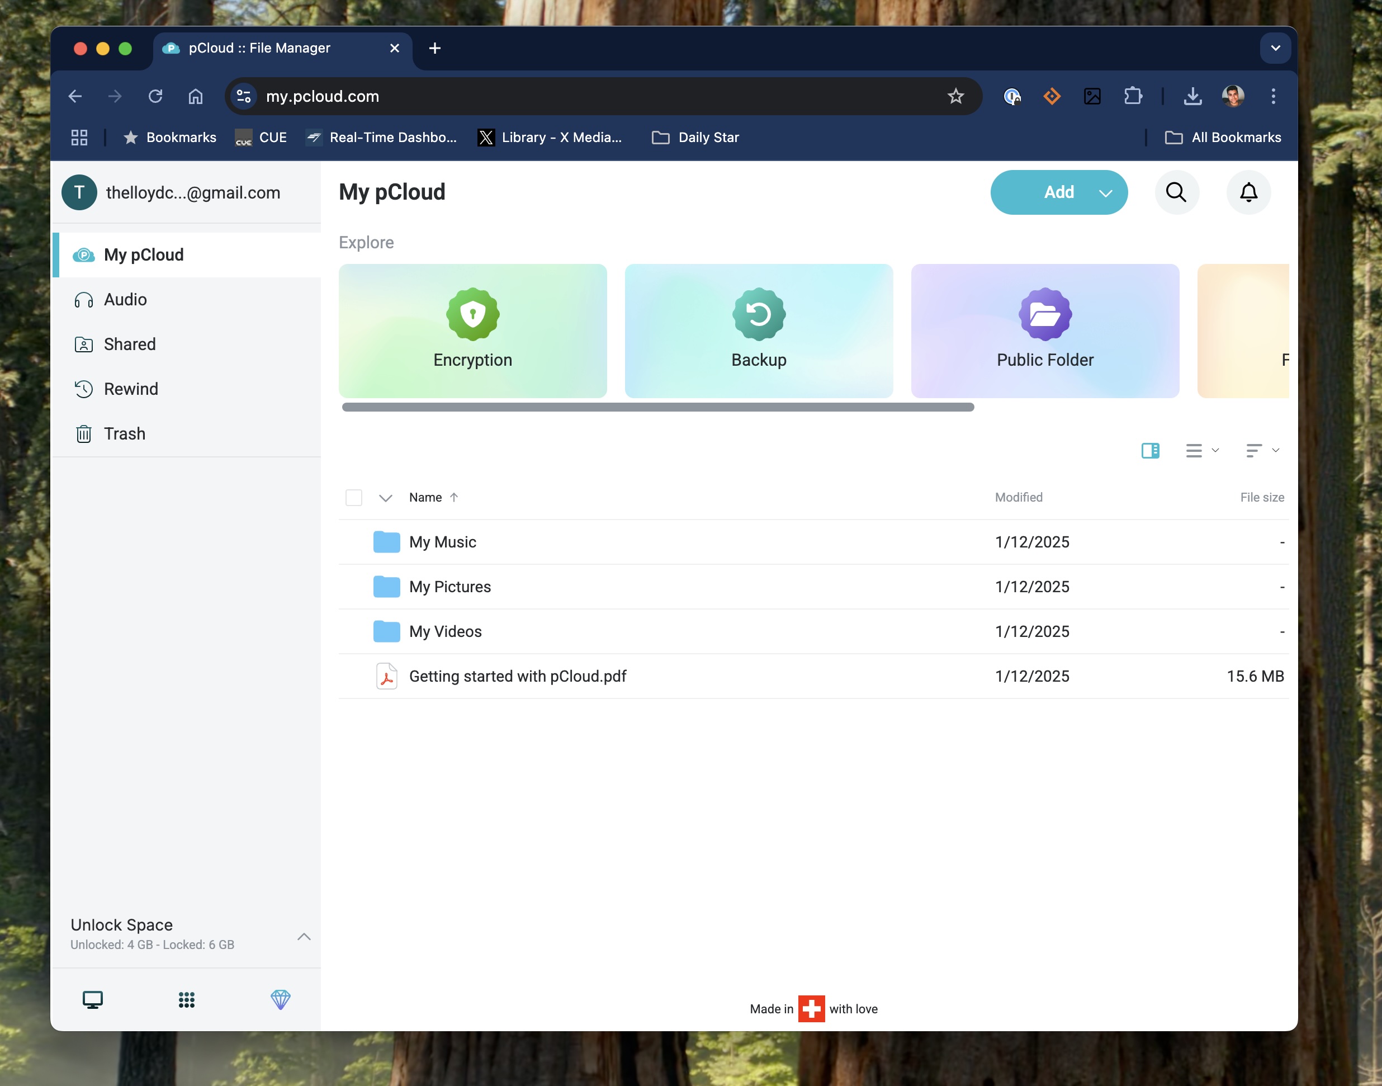The image size is (1382, 1086).
Task: Open the diamond premium icon at bottom
Action: pos(280,999)
